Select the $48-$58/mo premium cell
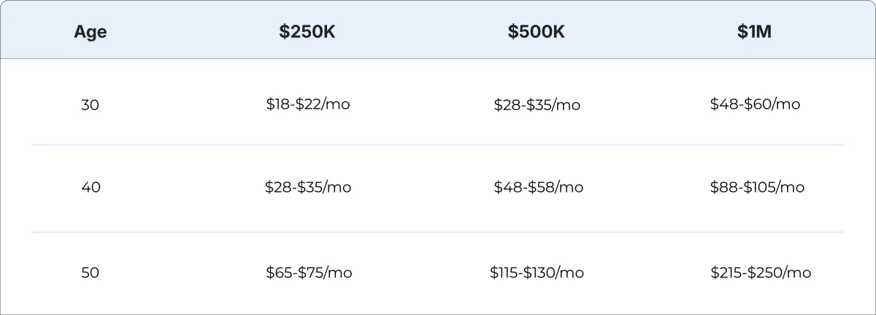Image resolution: width=876 pixels, height=315 pixels. pyautogui.click(x=538, y=187)
